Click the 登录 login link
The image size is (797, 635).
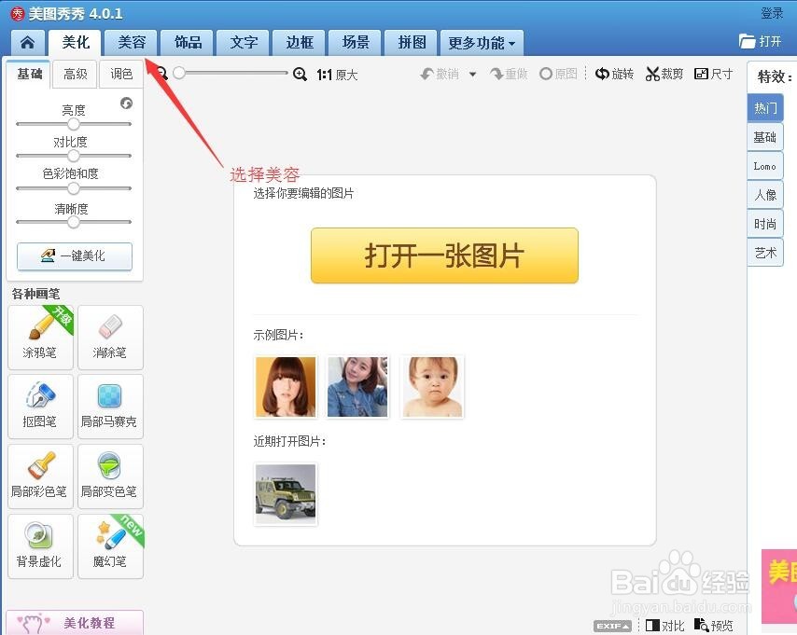[x=772, y=13]
